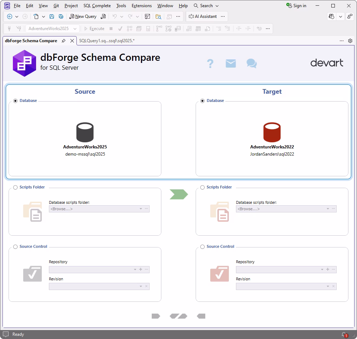Click the help question mark icon

coord(210,64)
